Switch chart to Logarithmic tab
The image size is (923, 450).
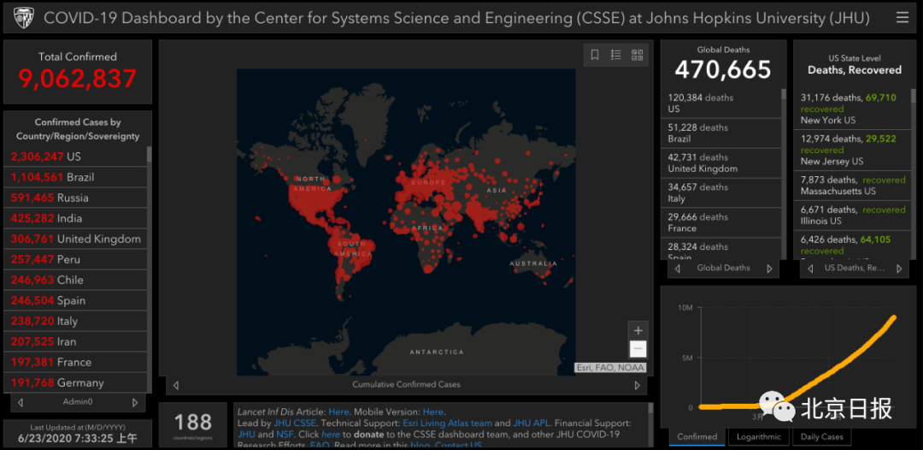[758, 436]
